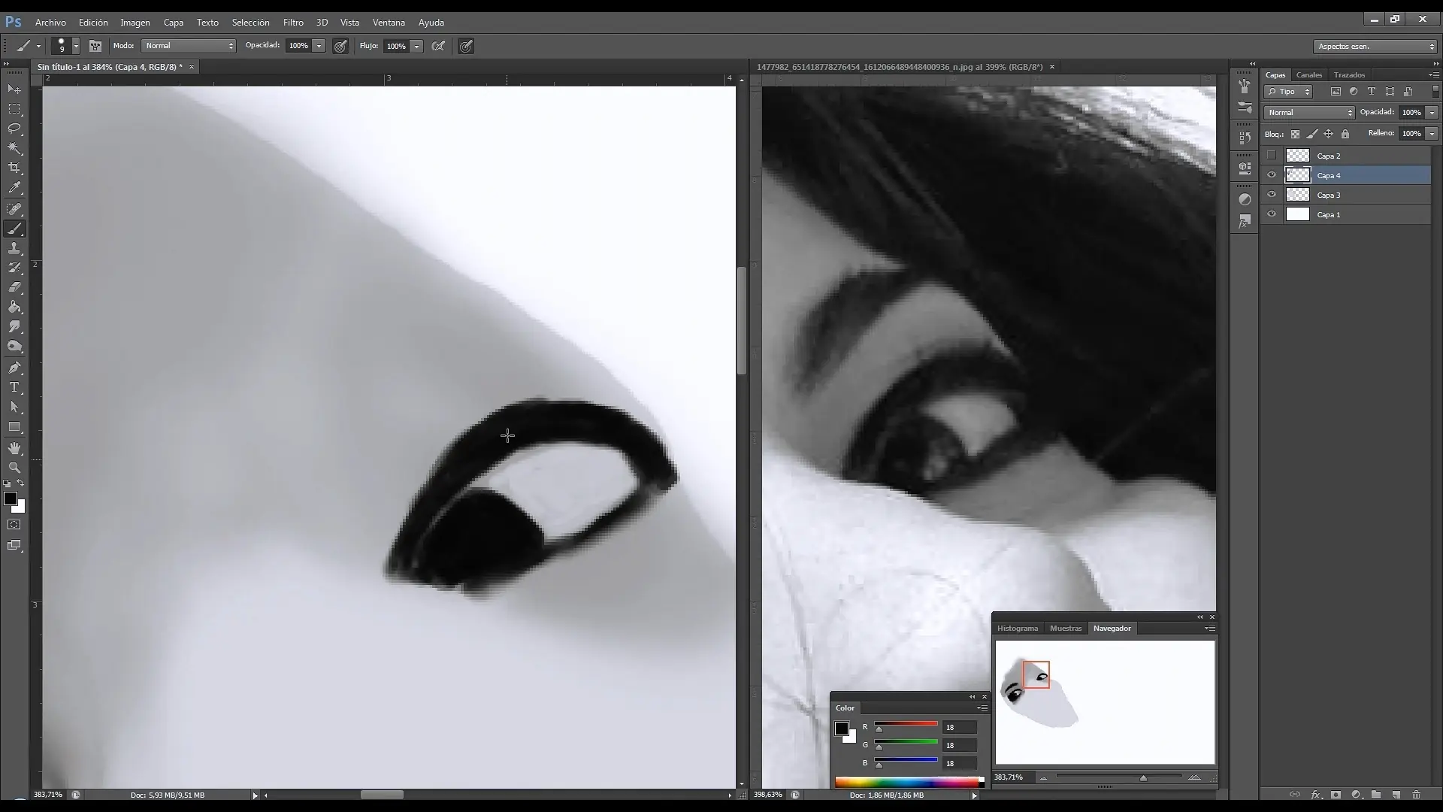Image resolution: width=1443 pixels, height=812 pixels.
Task: Select the Eraser tool
Action: click(14, 287)
